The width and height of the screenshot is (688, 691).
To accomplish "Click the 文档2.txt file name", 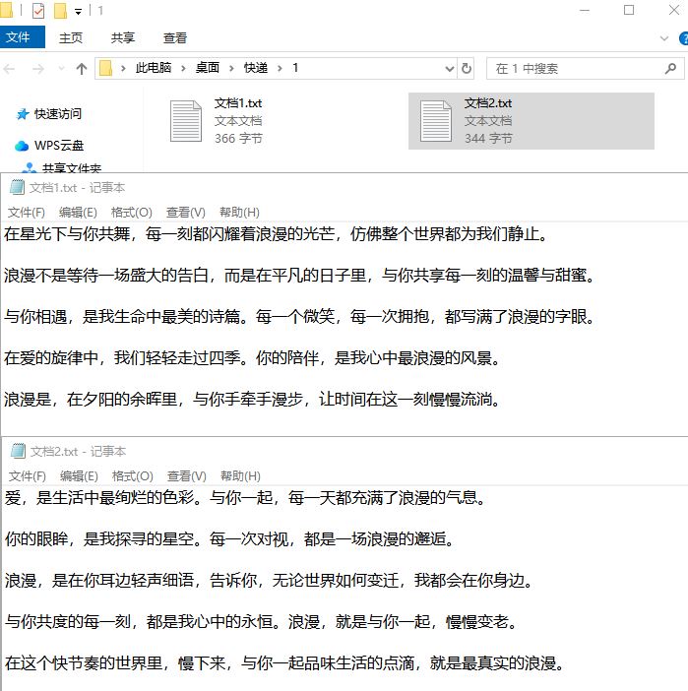I will (x=488, y=103).
